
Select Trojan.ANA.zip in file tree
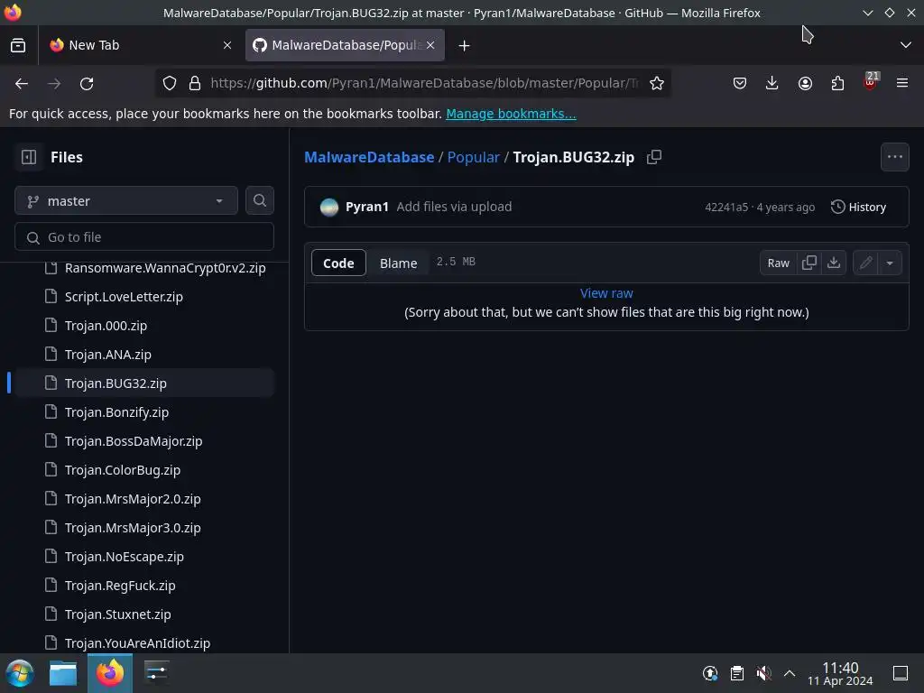(144, 354)
